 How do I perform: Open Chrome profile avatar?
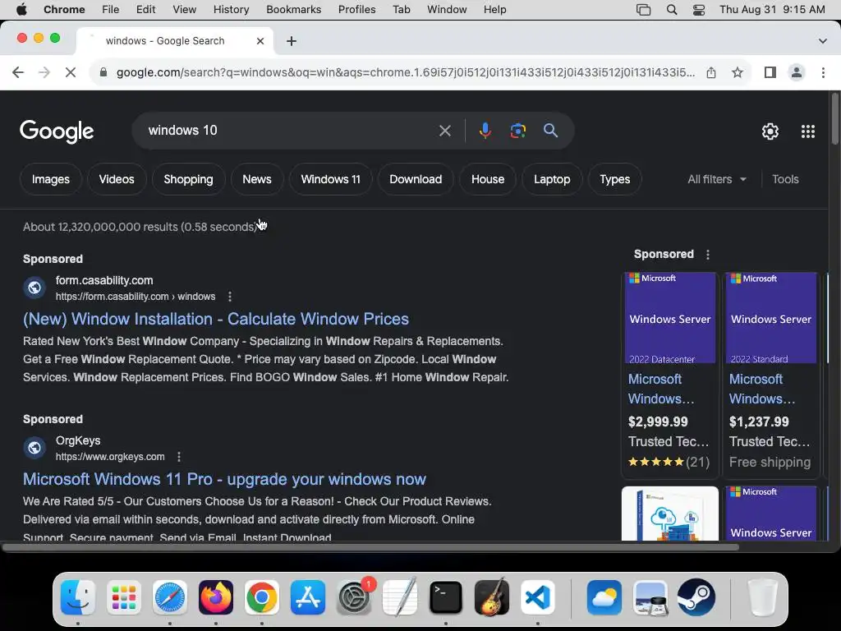click(x=797, y=72)
